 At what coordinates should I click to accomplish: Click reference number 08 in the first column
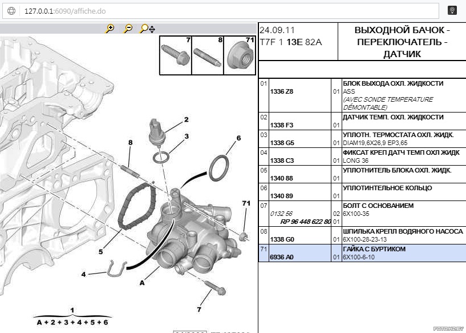[x=264, y=231]
